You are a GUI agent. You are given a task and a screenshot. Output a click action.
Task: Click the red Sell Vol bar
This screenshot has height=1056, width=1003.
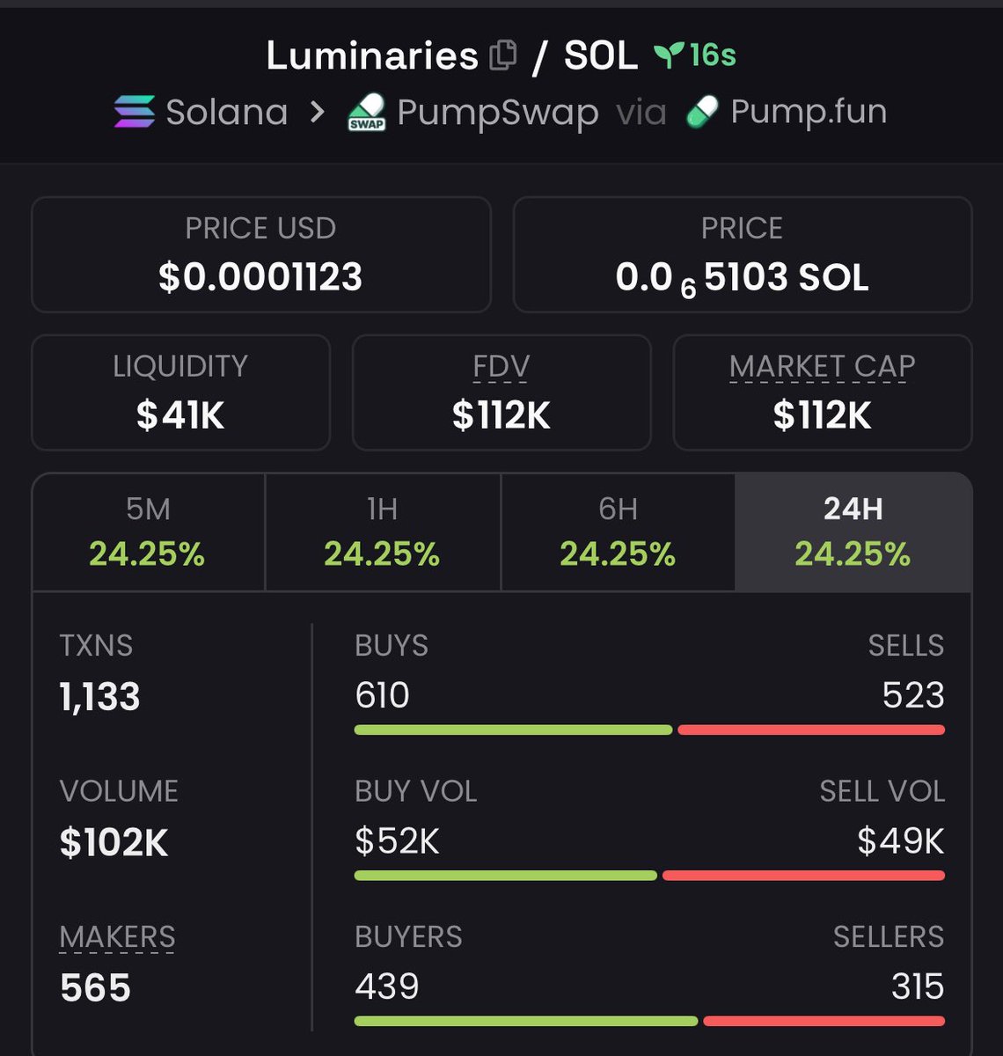[803, 876]
